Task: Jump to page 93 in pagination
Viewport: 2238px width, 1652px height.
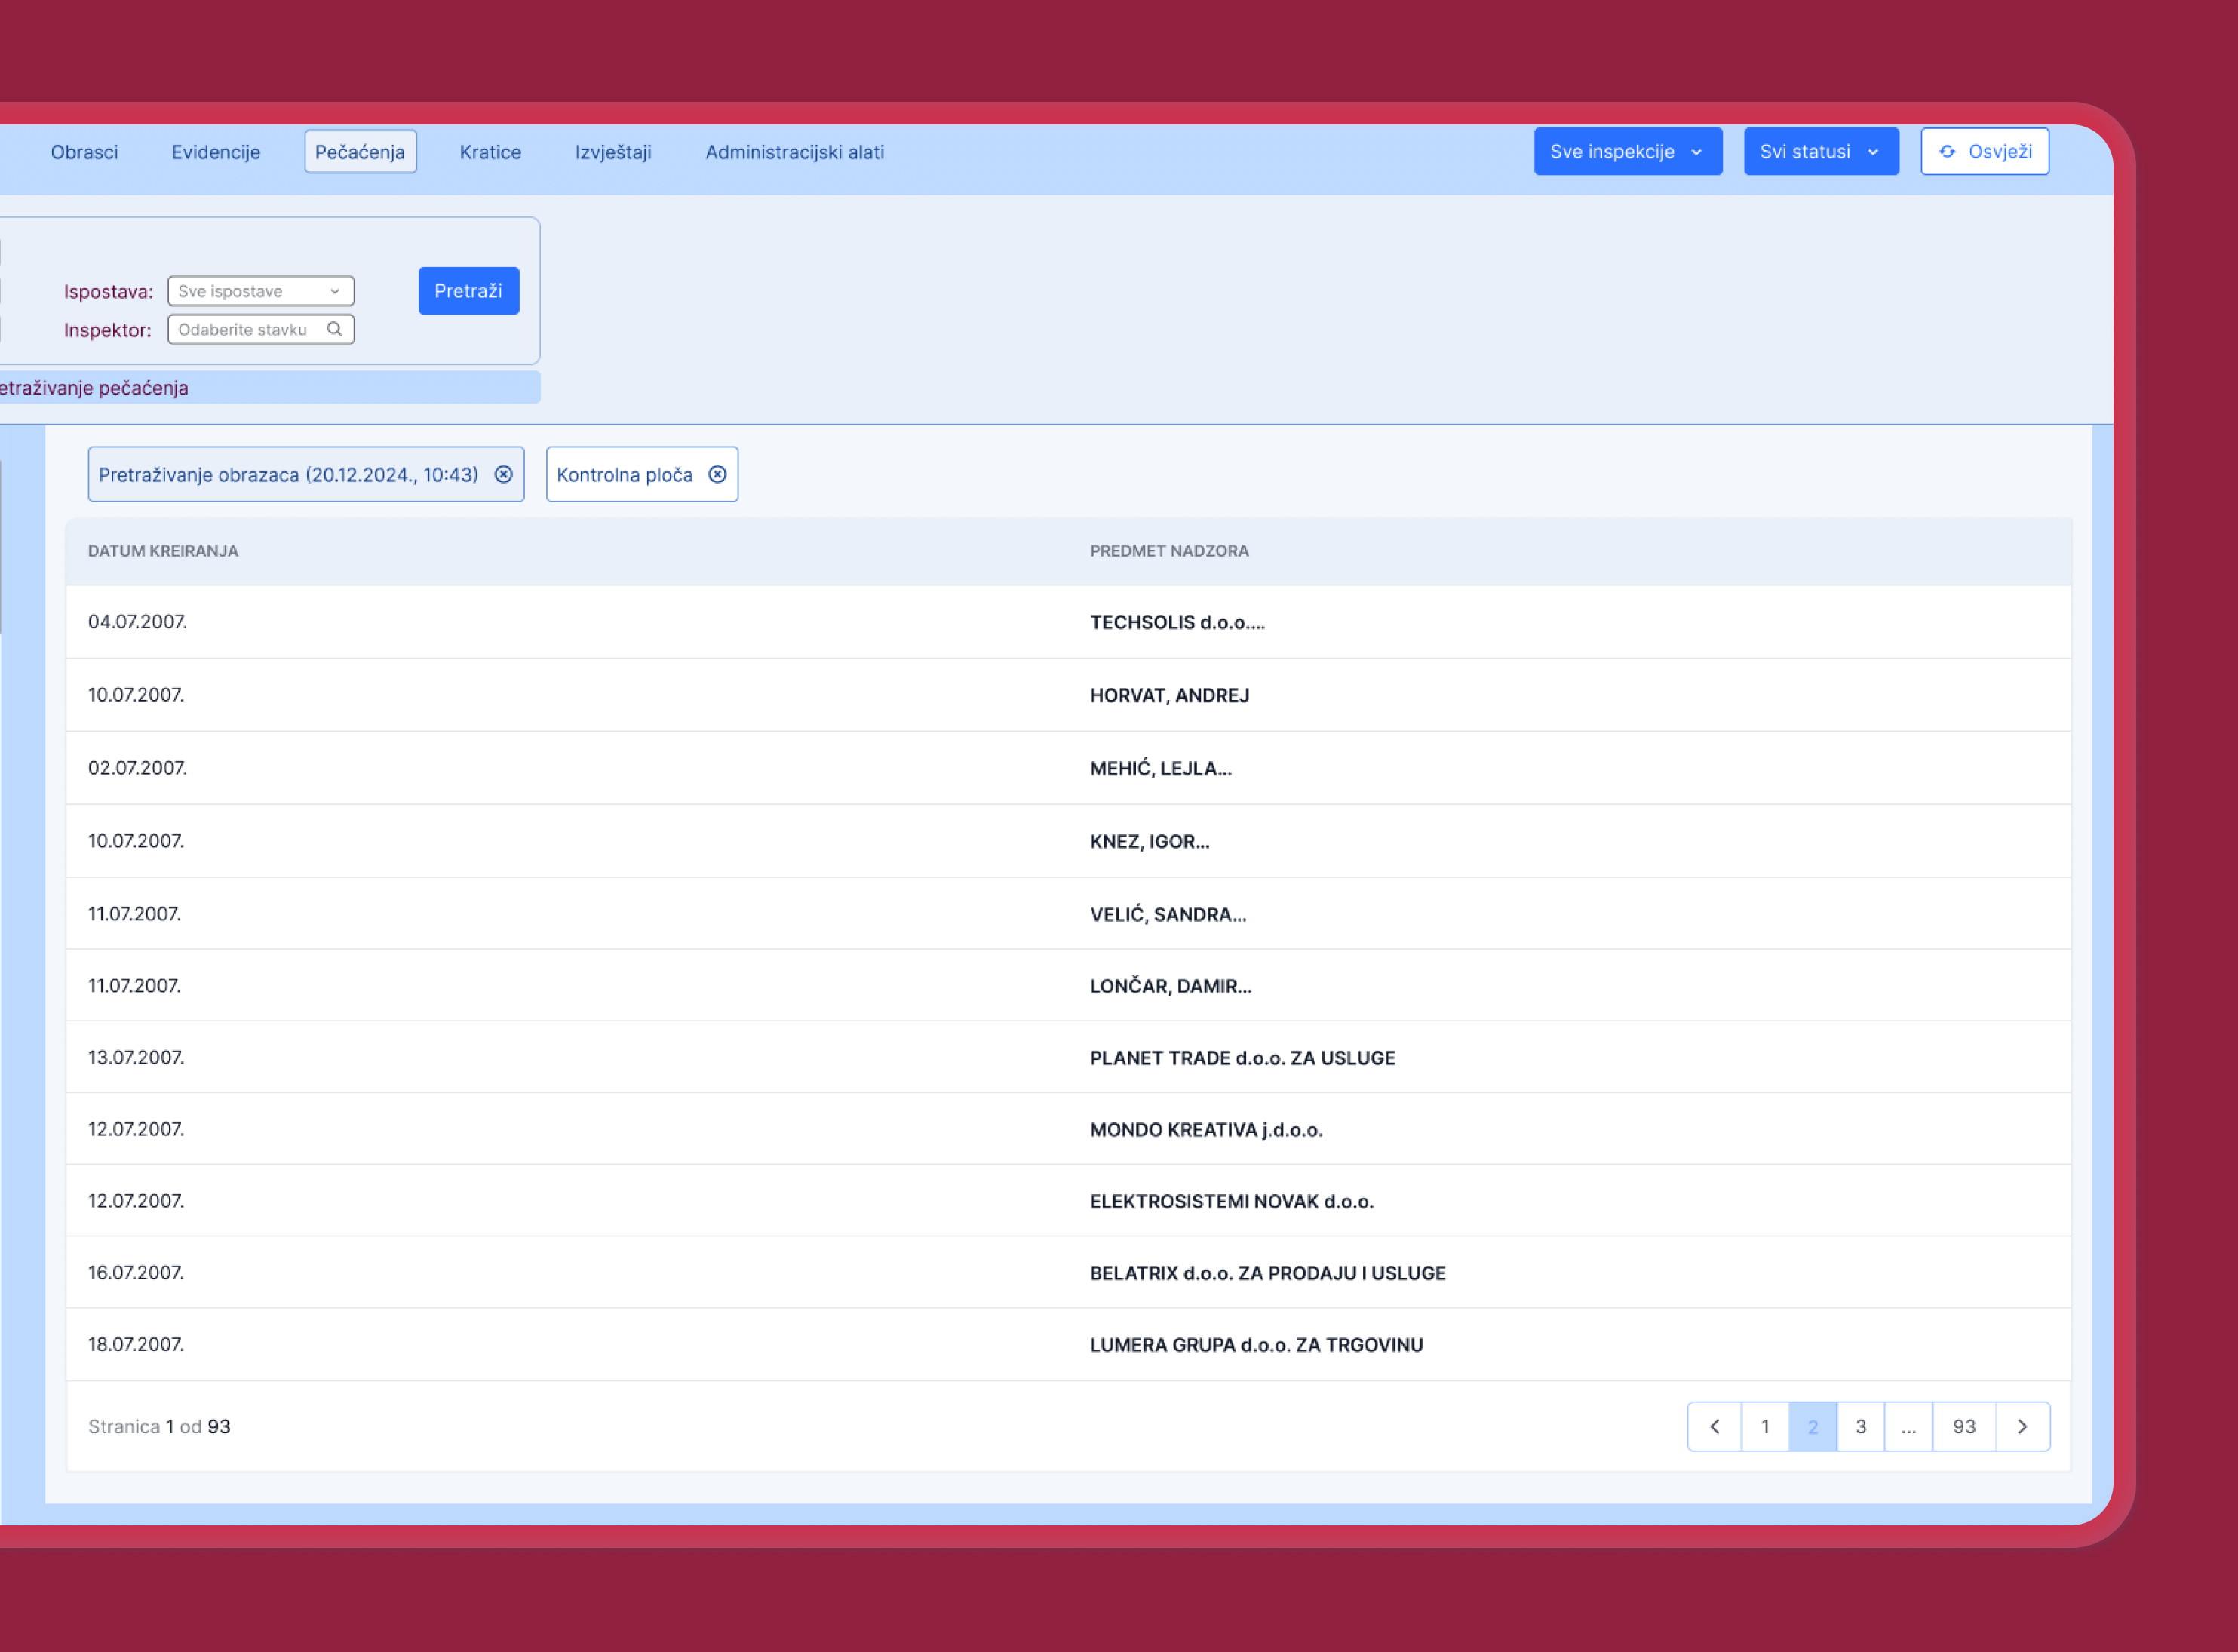Action: pyautogui.click(x=1963, y=1426)
